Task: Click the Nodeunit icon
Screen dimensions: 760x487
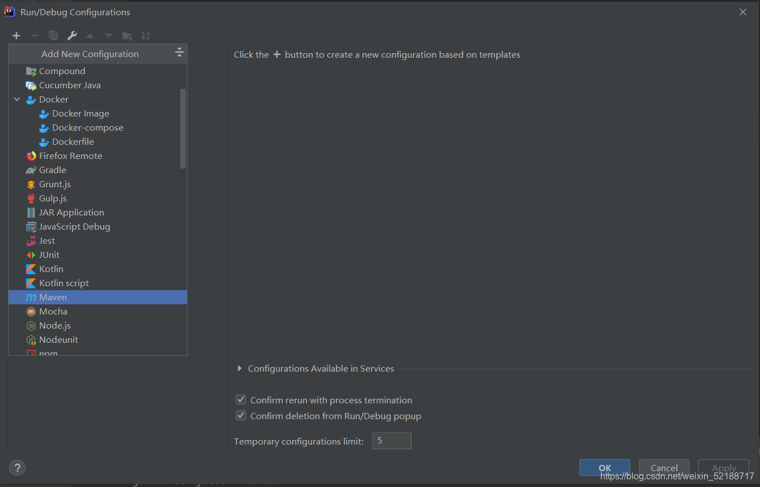Action: (x=31, y=340)
